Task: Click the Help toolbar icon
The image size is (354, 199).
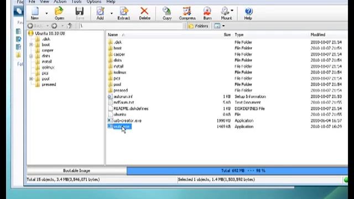Action: point(248,13)
